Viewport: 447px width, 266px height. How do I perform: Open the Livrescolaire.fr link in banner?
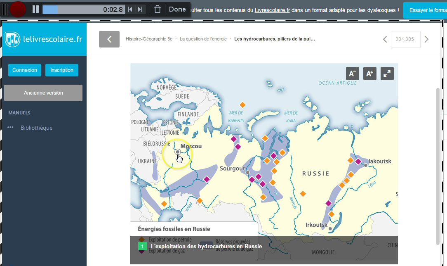[x=272, y=10]
